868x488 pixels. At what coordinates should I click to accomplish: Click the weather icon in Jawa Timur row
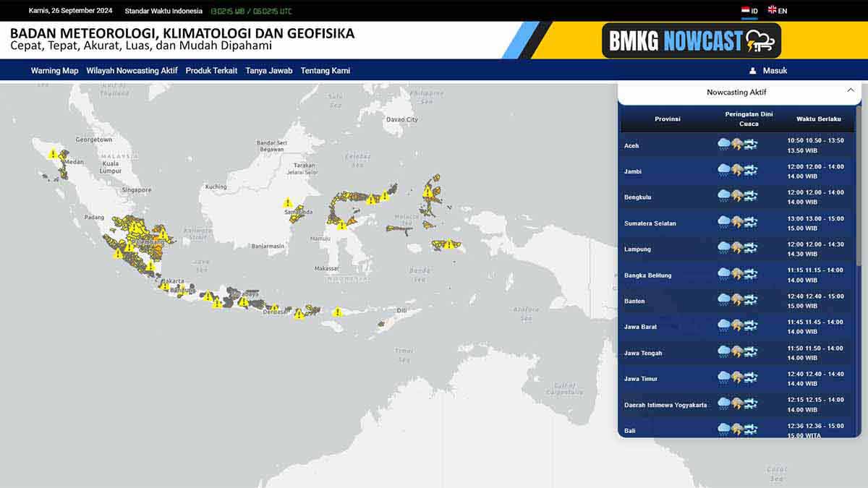click(737, 378)
